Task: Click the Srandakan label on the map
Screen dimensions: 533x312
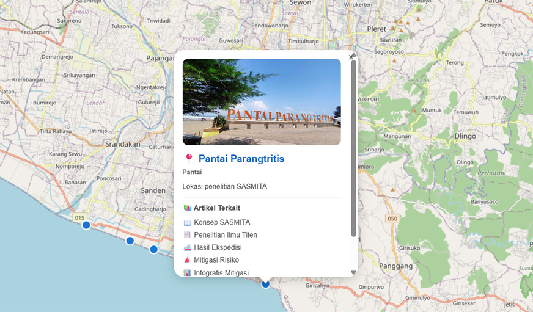Action: click(x=123, y=144)
